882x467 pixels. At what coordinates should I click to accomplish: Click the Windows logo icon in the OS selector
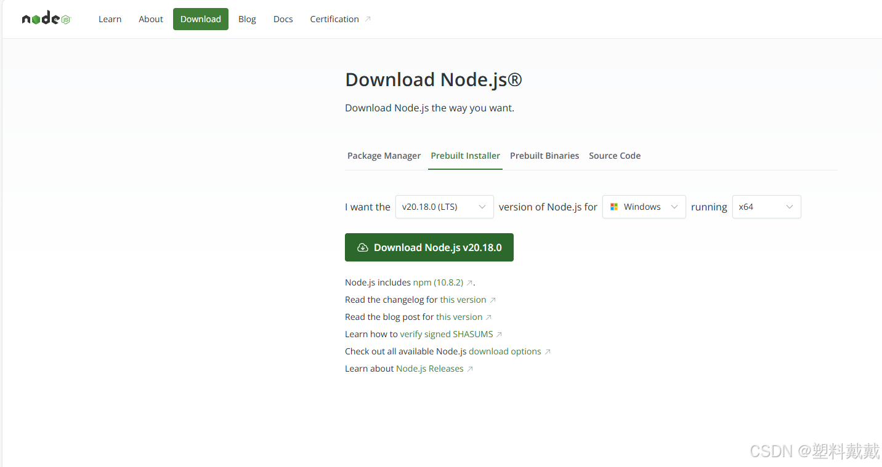tap(614, 207)
